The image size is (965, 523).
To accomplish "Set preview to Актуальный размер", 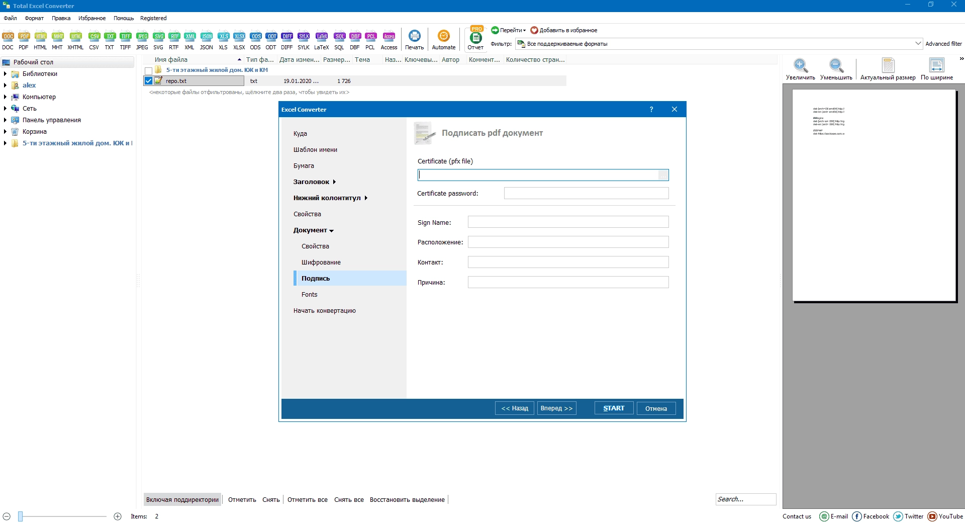I will (x=888, y=69).
